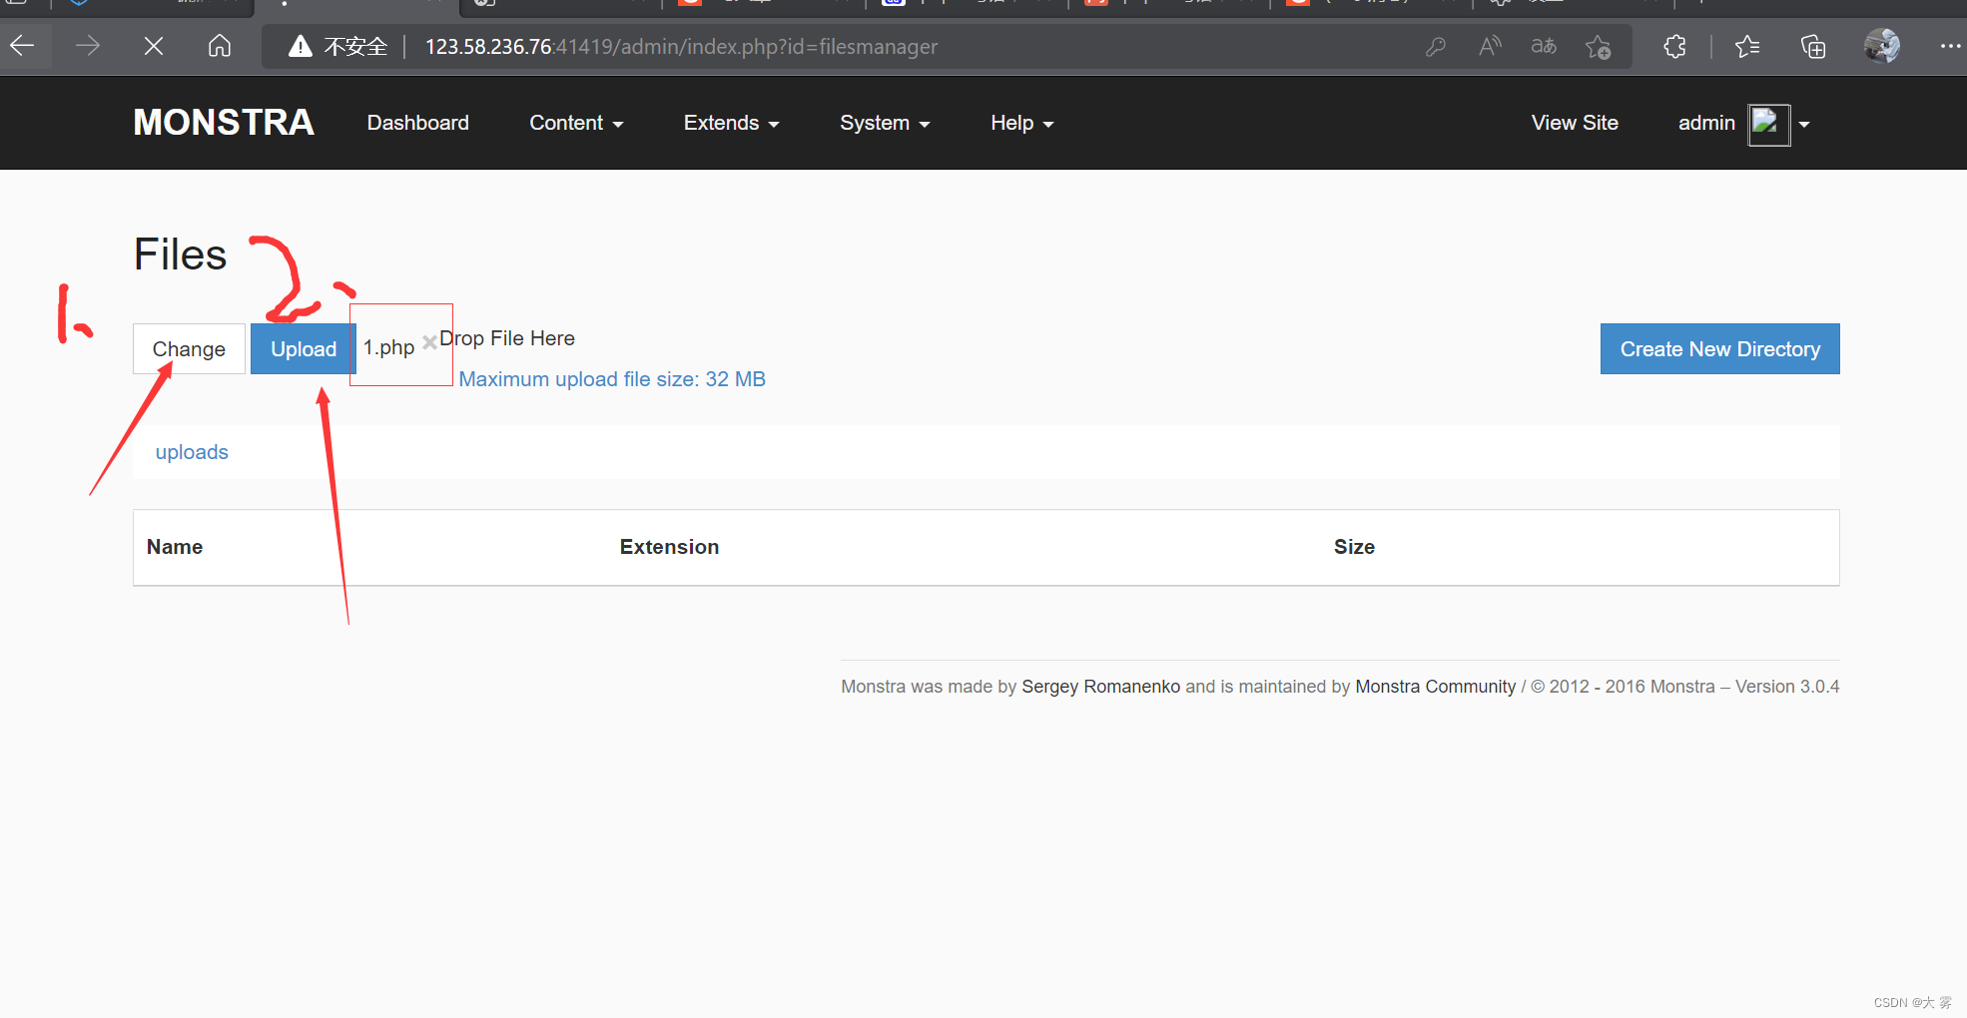Go to Dashboard in navigation

tap(417, 123)
